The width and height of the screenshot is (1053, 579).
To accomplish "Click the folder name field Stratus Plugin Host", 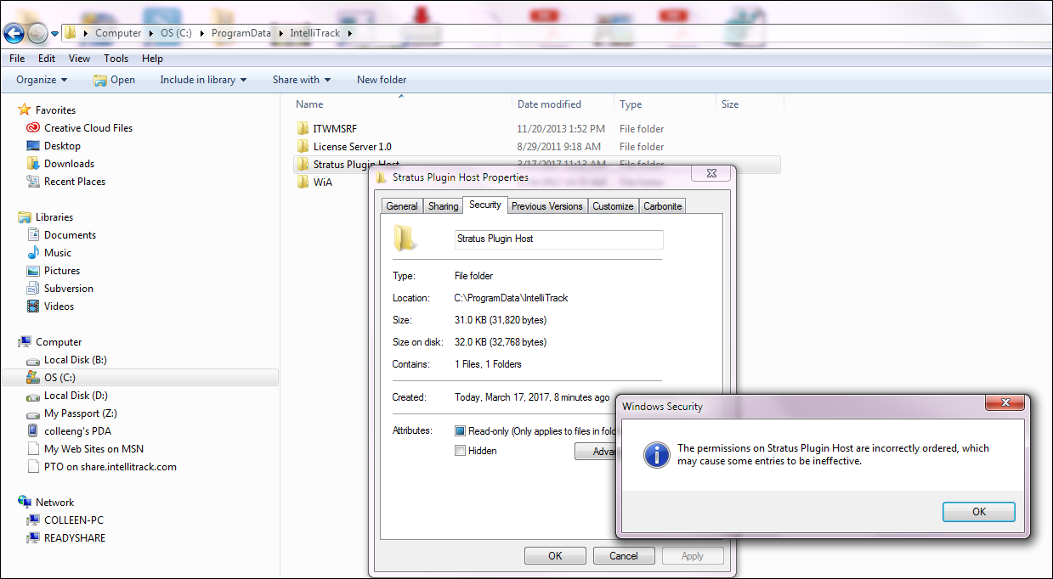I will [558, 239].
